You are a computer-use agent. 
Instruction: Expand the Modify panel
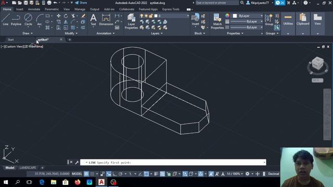pyautogui.click(x=71, y=33)
